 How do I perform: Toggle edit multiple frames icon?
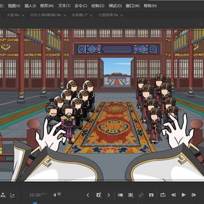[131, 195]
